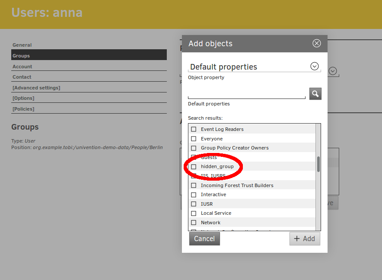Open the Default properties dropdown
382x280 pixels.
tap(315, 66)
